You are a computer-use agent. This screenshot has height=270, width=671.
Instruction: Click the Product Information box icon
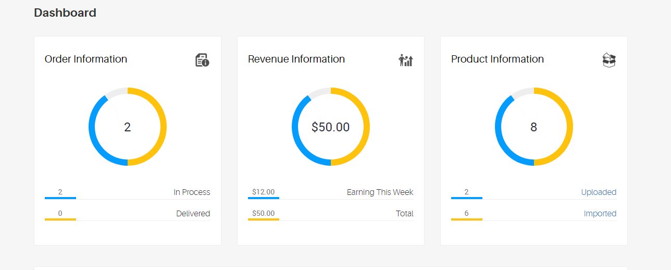click(x=608, y=60)
